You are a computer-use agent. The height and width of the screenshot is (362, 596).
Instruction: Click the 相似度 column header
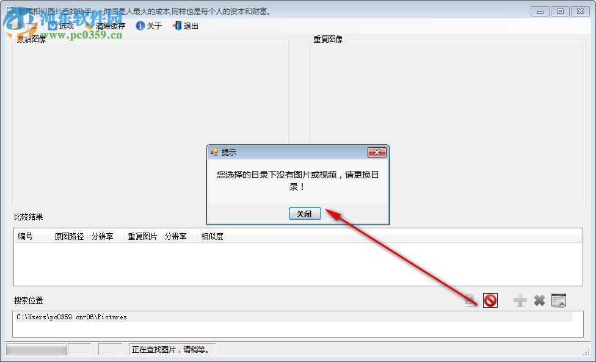click(212, 236)
